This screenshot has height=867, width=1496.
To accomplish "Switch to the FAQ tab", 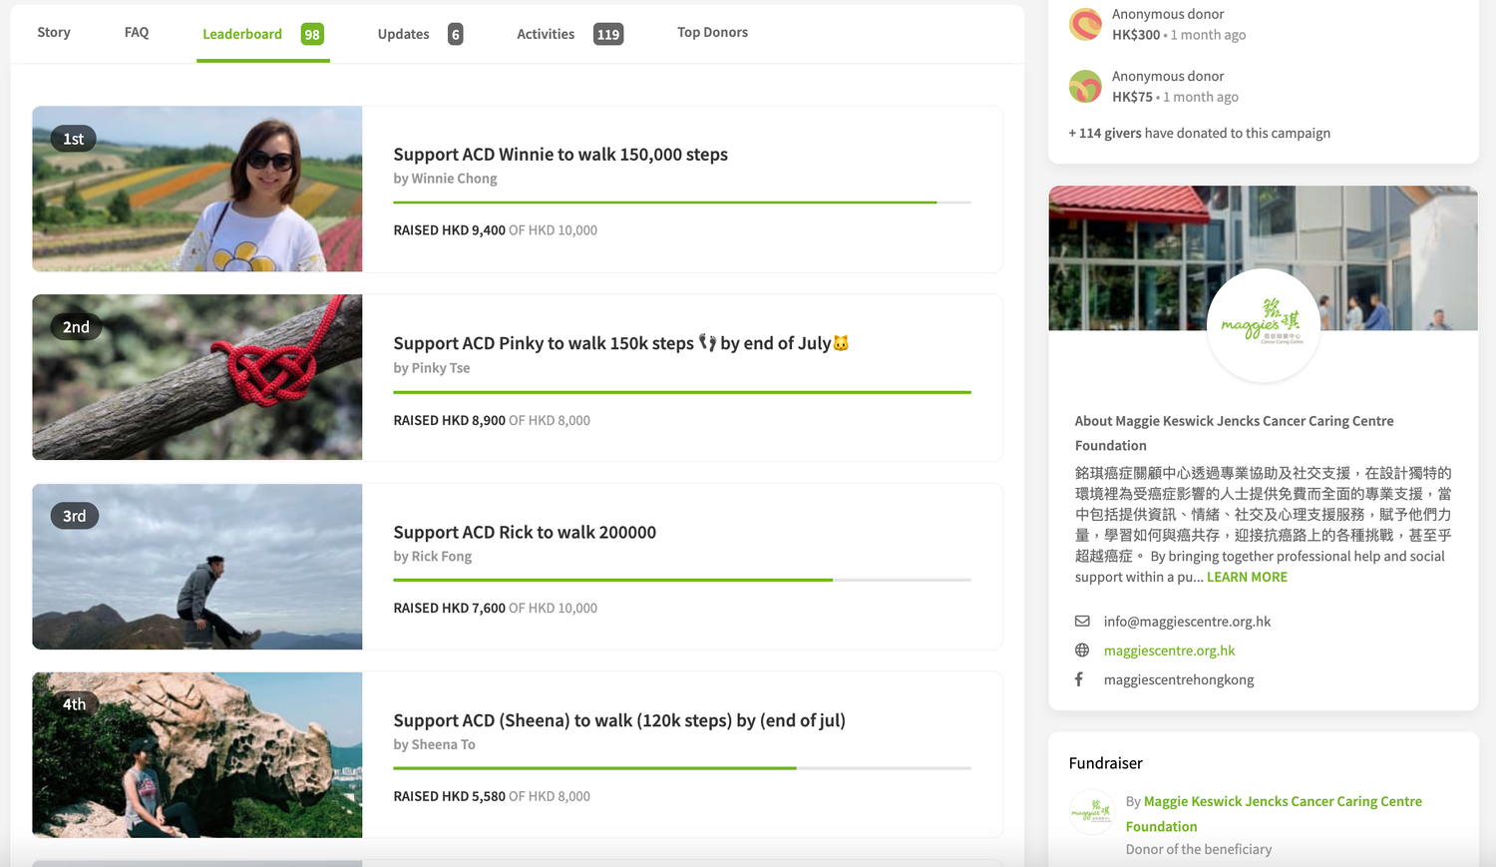I will tap(137, 33).
